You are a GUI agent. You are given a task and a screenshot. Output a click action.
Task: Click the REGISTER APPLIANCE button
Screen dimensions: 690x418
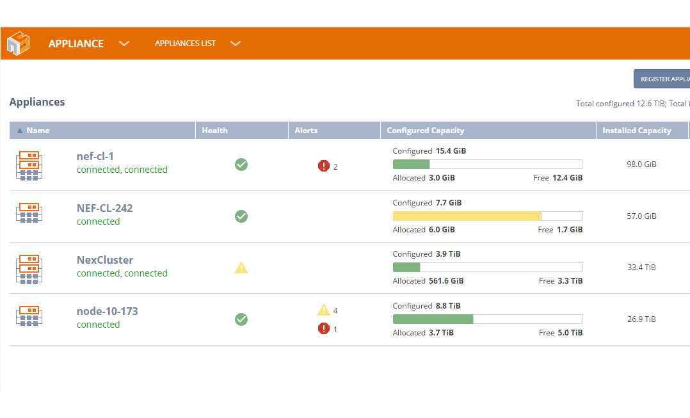click(662, 79)
